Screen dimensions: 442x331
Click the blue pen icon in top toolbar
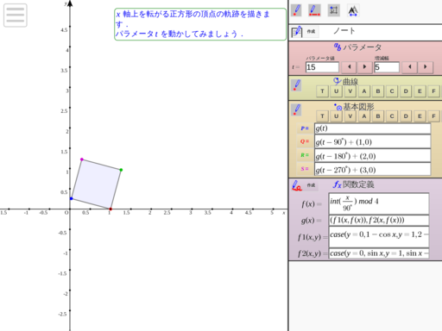point(296,10)
